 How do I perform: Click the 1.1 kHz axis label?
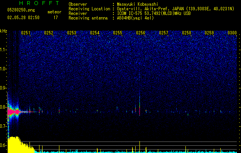[x=3, y=50]
